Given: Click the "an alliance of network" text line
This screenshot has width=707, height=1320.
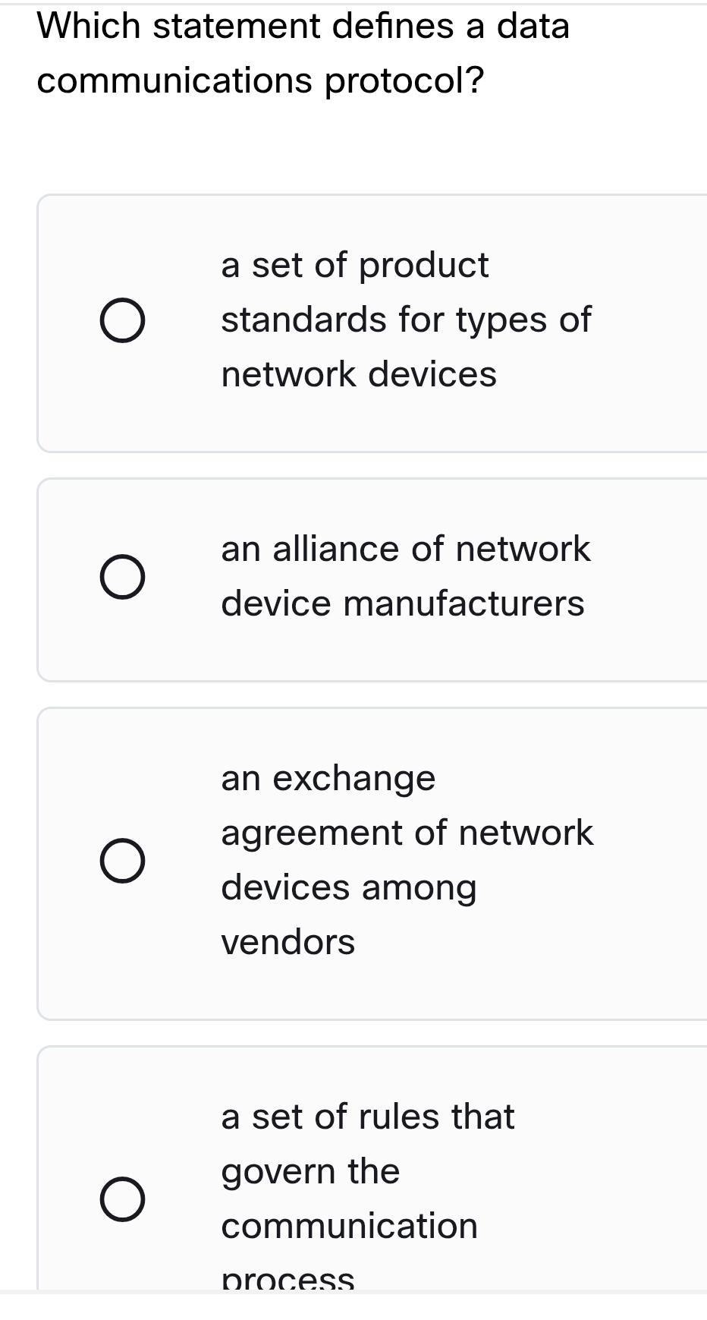Looking at the screenshot, I should pos(405,550).
